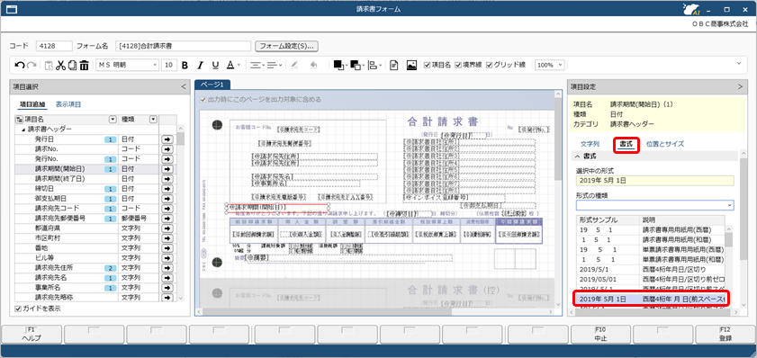This screenshot has height=358, width=757.
Task: Collapse the 書式 section header
Action: (577, 157)
